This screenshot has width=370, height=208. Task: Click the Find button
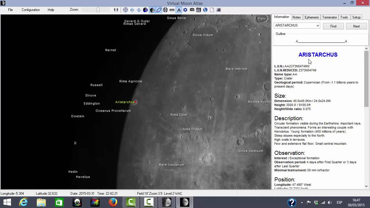333,26
